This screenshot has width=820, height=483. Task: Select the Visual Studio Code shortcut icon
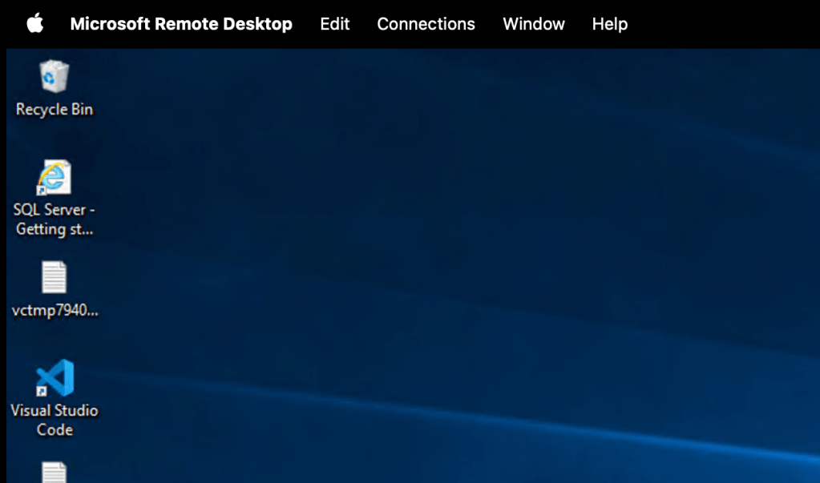[x=55, y=377]
